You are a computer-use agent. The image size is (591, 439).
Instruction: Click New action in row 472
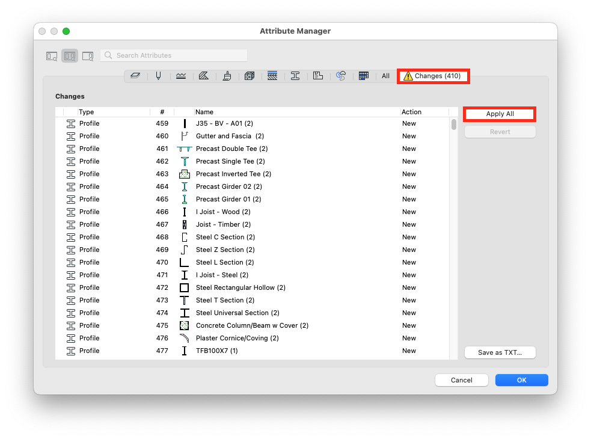pos(409,288)
